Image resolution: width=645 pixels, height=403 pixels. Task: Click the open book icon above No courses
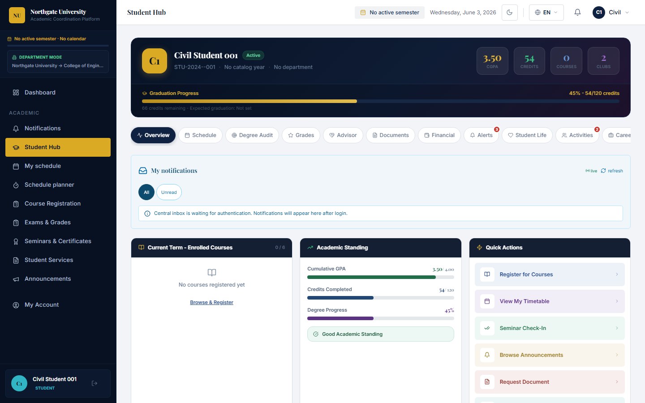212,272
